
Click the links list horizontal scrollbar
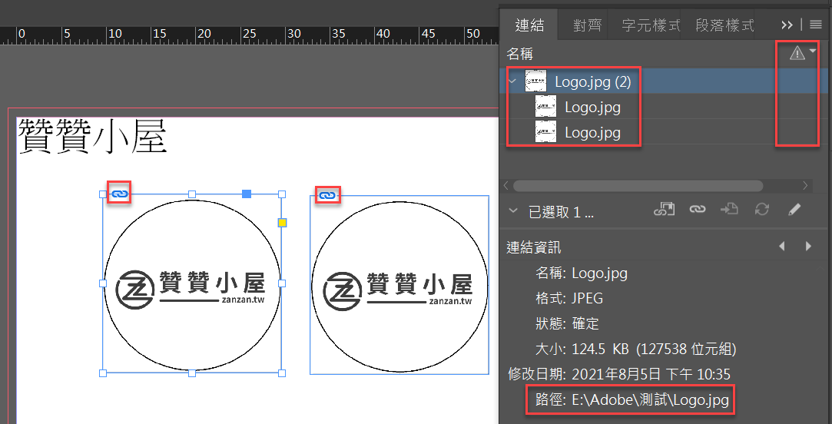point(638,186)
